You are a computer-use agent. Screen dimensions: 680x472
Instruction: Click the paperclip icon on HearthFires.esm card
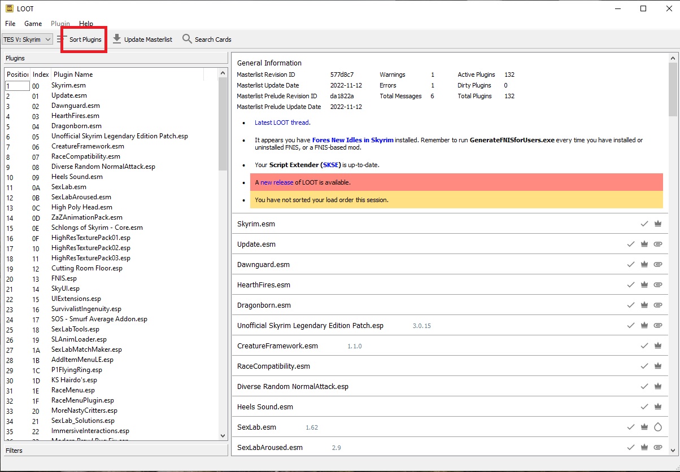click(x=657, y=285)
